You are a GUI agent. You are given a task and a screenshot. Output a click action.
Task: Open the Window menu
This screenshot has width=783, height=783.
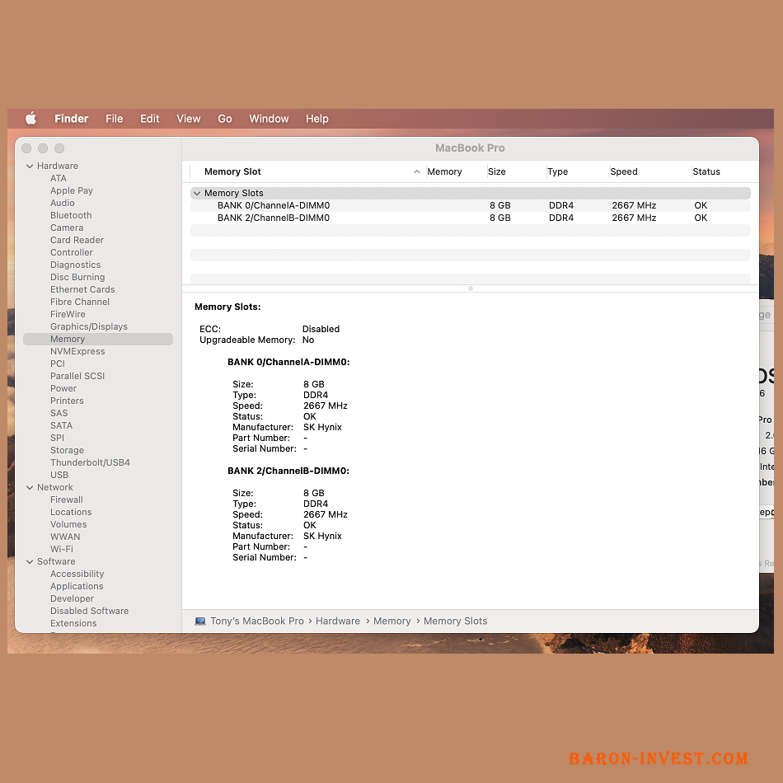tap(269, 119)
